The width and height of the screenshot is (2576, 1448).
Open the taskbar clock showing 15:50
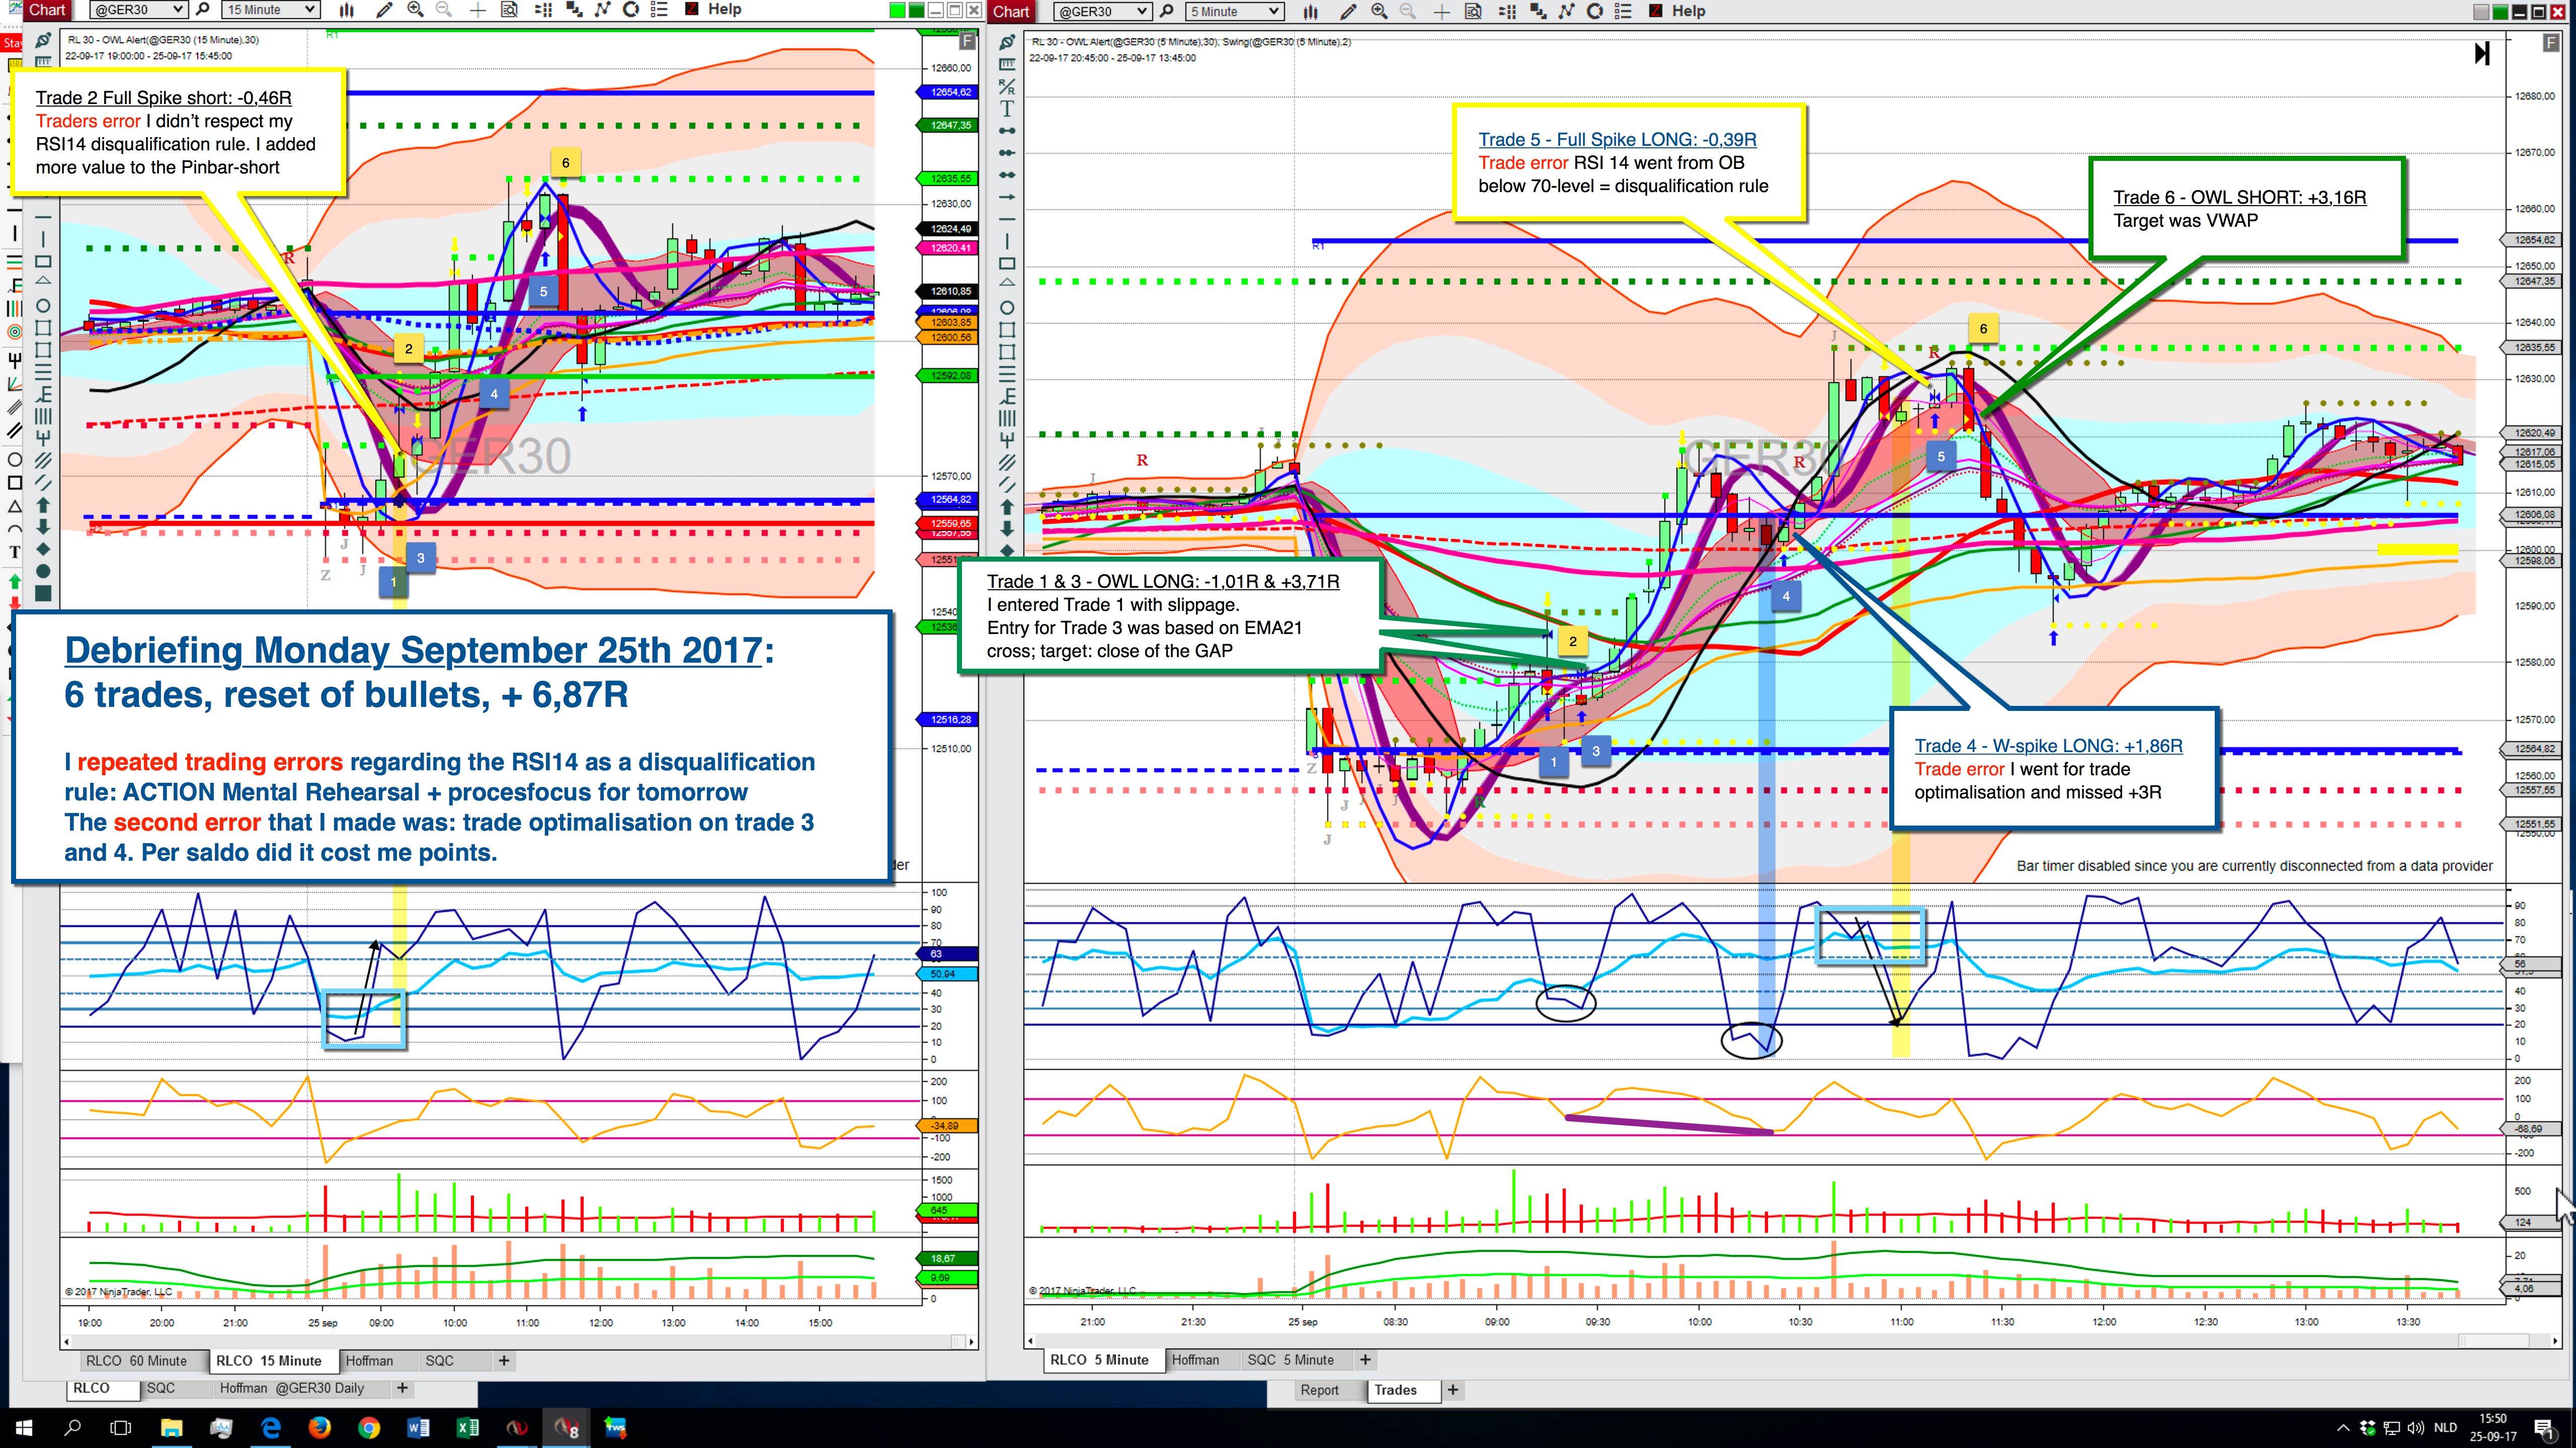coord(2493,1428)
